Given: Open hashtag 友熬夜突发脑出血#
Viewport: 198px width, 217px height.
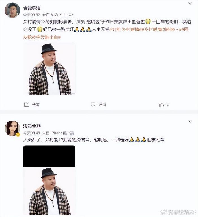Looking at the screenshot, I should 42,37.
